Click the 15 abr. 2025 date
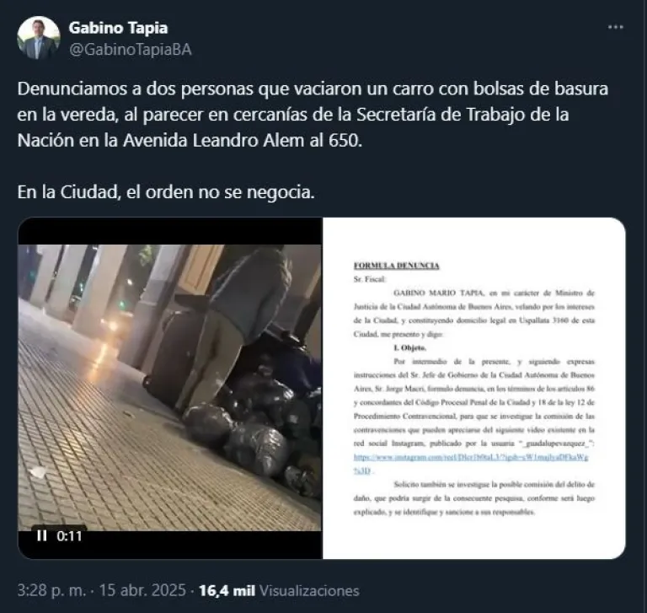This screenshot has height=613, width=647. tap(142, 590)
